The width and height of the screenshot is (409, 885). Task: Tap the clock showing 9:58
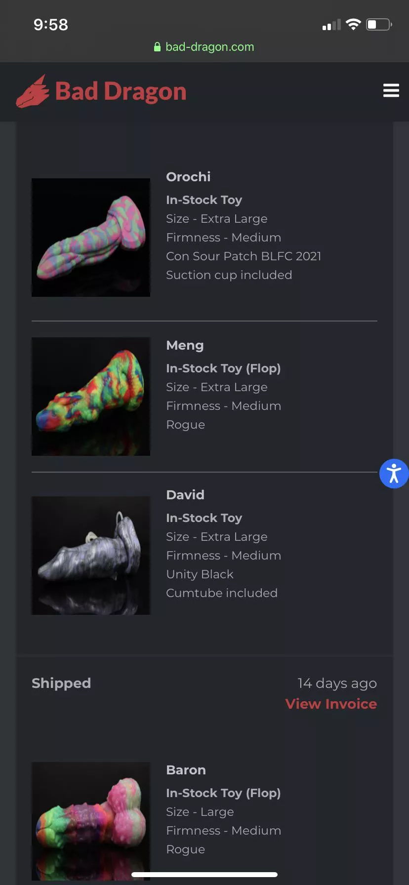(x=51, y=25)
